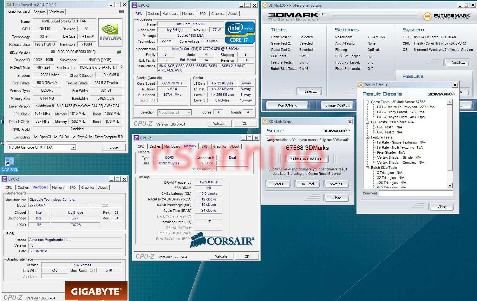The width and height of the screenshot is (477, 301).
Task: Switch to the Validation tab in GPU-Z
Action: (x=57, y=12)
